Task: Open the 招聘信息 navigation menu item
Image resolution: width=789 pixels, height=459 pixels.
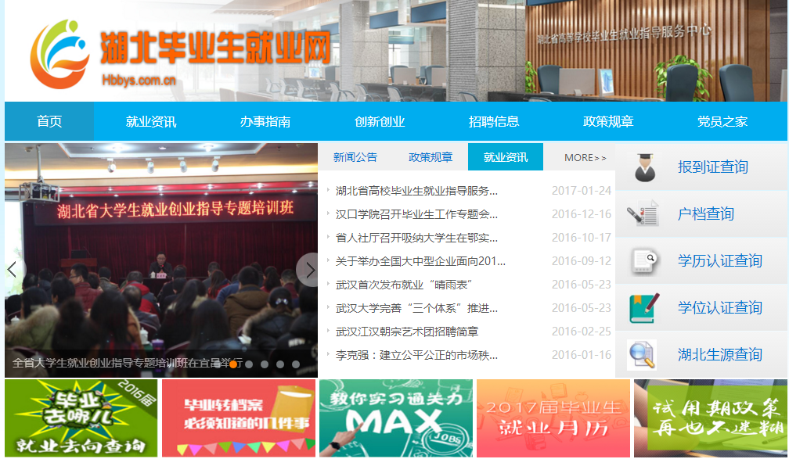Action: coord(494,122)
